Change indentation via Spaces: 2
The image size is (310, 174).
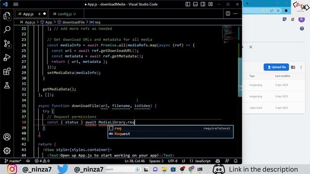[156, 161]
